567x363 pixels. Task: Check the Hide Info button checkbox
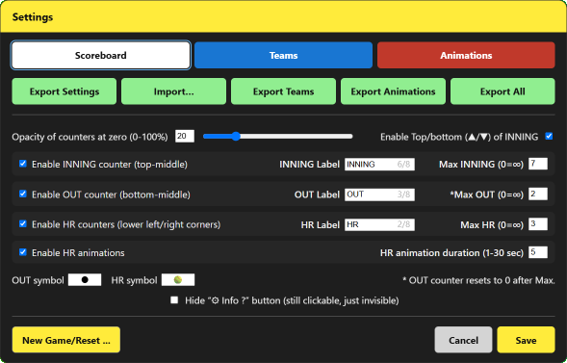click(174, 300)
